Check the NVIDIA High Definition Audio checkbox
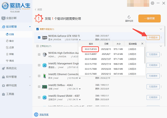167x118 pixels. pos(39,55)
